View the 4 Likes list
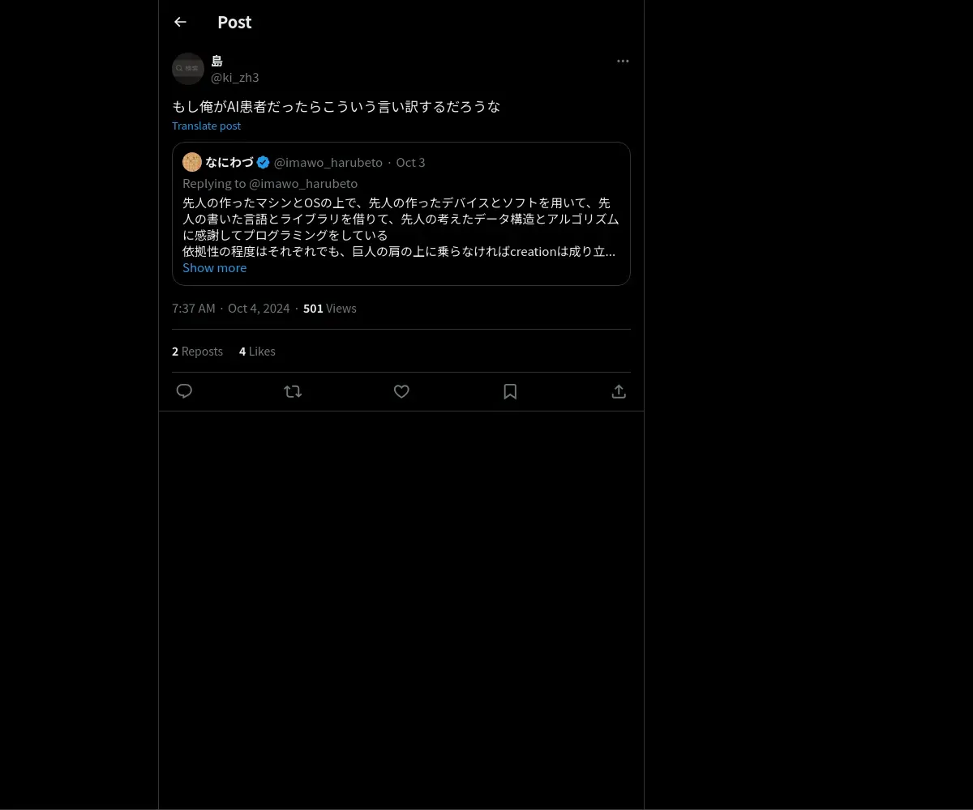Image resolution: width=973 pixels, height=810 pixels. (x=257, y=351)
